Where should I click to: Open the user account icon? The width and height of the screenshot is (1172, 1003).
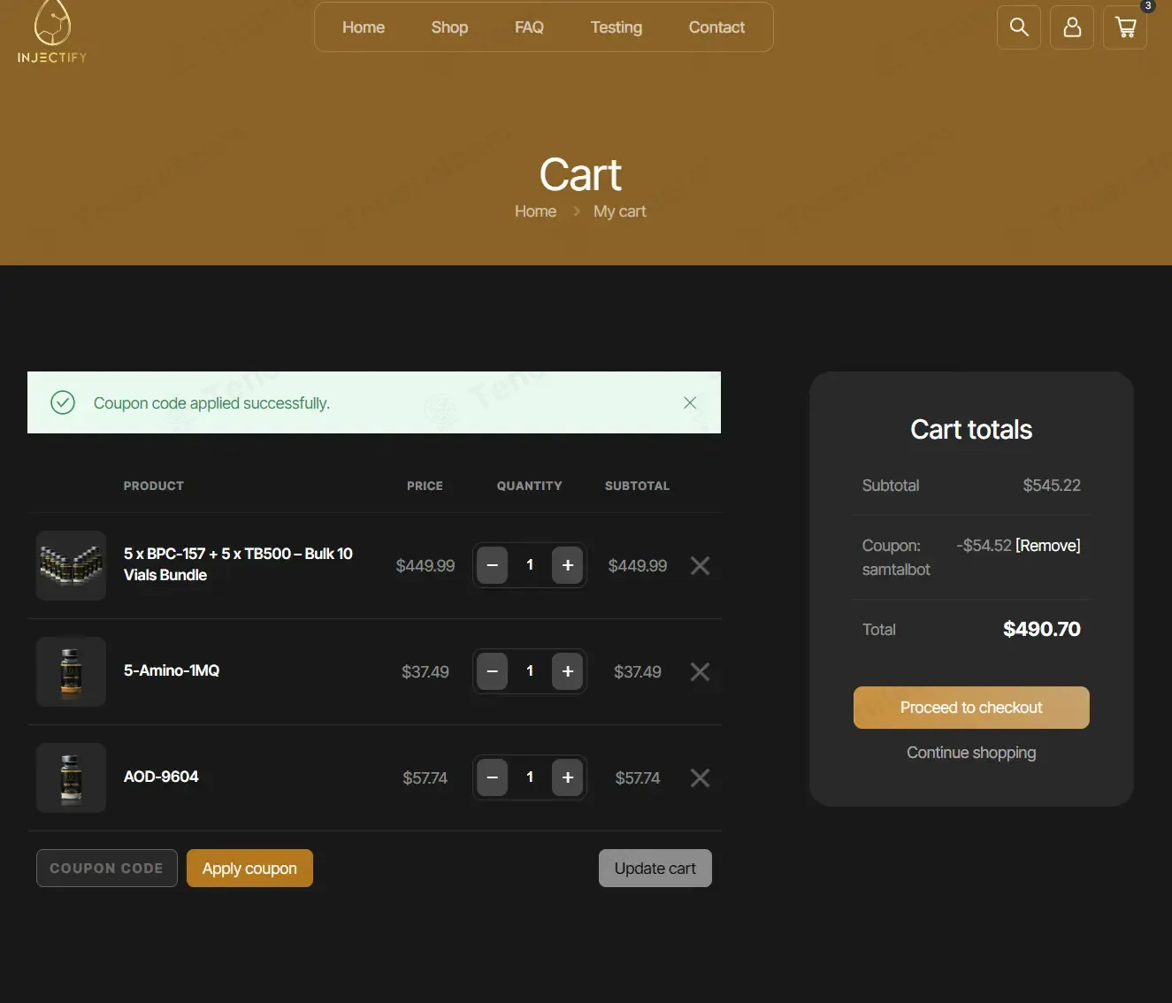pyautogui.click(x=1072, y=27)
